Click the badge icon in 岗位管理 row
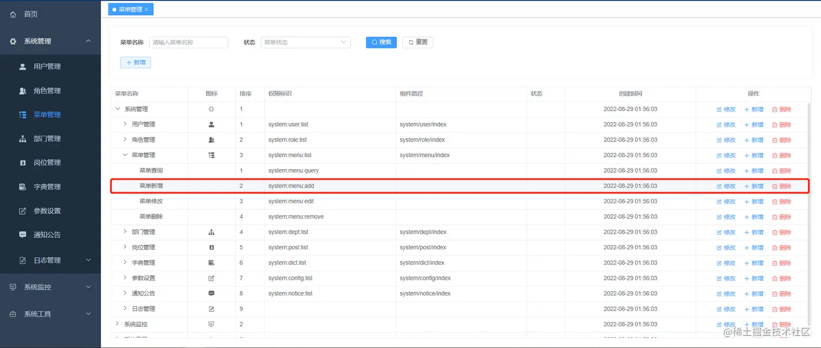This screenshot has width=821, height=348. click(211, 247)
